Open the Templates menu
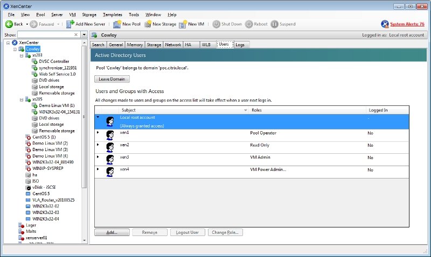The width and height of the screenshot is (431, 257). pos(113,15)
